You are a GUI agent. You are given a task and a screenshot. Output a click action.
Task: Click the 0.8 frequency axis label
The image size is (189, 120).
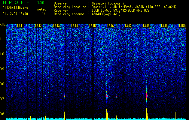(x=3, y=84)
